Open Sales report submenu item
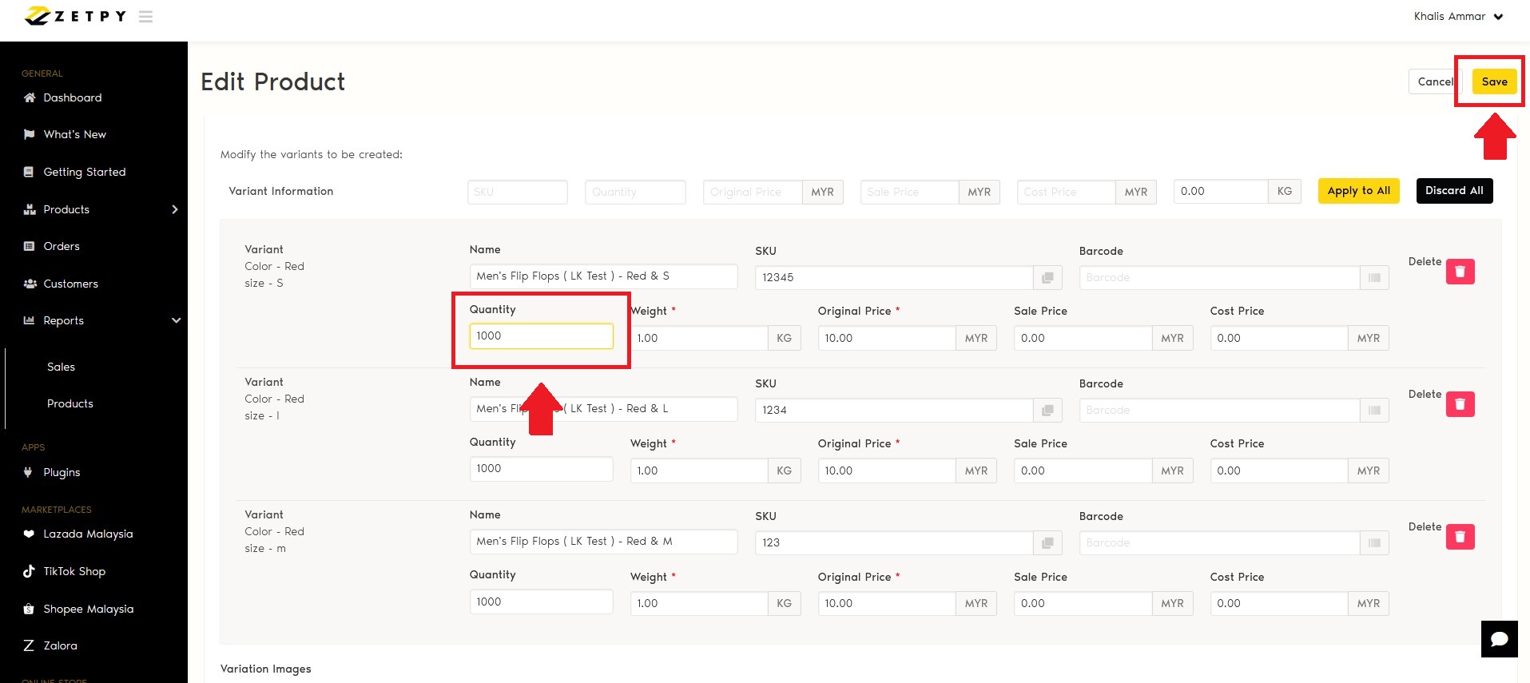The width and height of the screenshot is (1530, 683). pyautogui.click(x=61, y=367)
